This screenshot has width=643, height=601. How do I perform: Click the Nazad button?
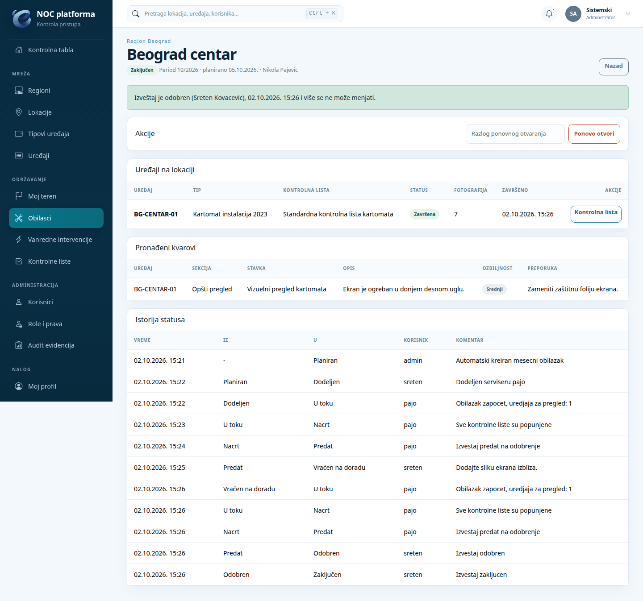click(x=614, y=67)
